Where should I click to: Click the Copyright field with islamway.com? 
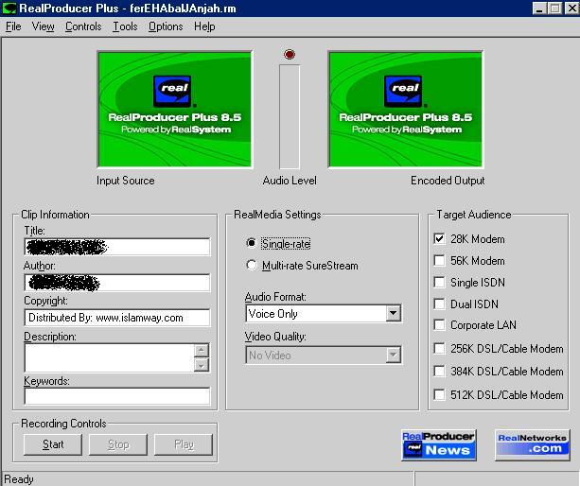[x=117, y=318]
